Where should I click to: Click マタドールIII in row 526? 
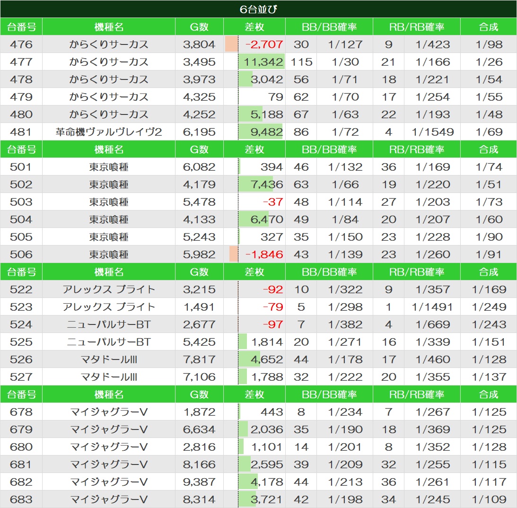click(109, 359)
